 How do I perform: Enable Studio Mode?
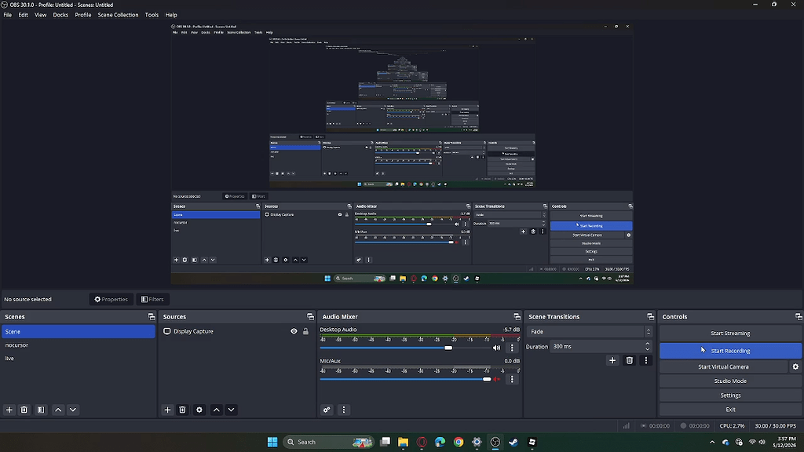[x=730, y=381]
